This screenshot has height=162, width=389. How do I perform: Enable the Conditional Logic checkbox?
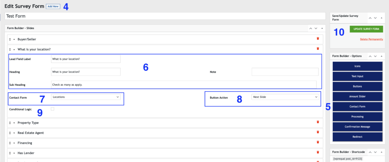[x=52, y=109]
